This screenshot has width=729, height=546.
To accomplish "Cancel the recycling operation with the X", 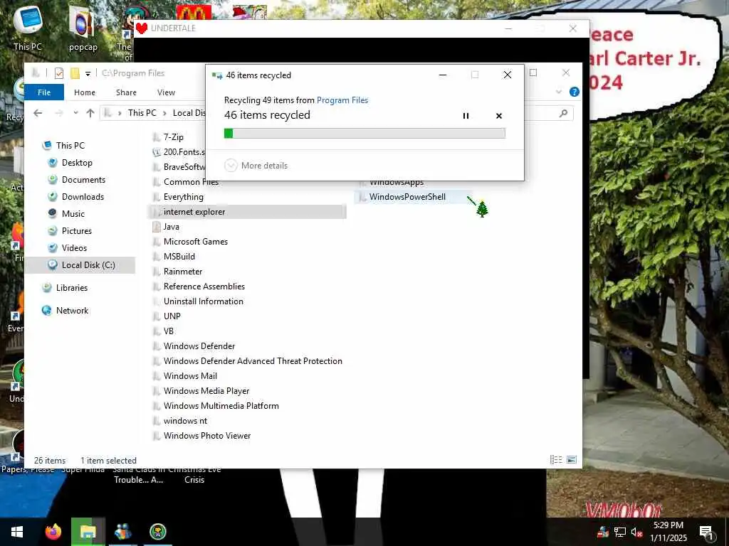I will pos(499,116).
